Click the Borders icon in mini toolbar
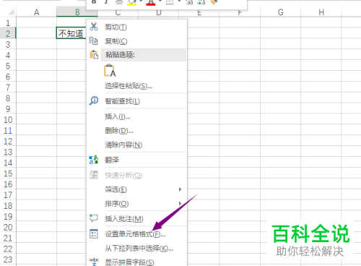 point(170,2)
